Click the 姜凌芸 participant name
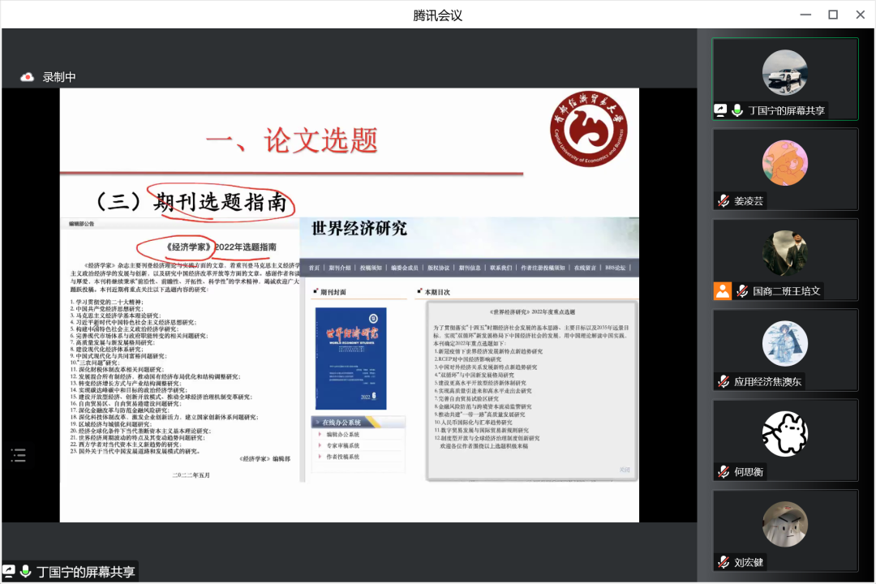 749,201
